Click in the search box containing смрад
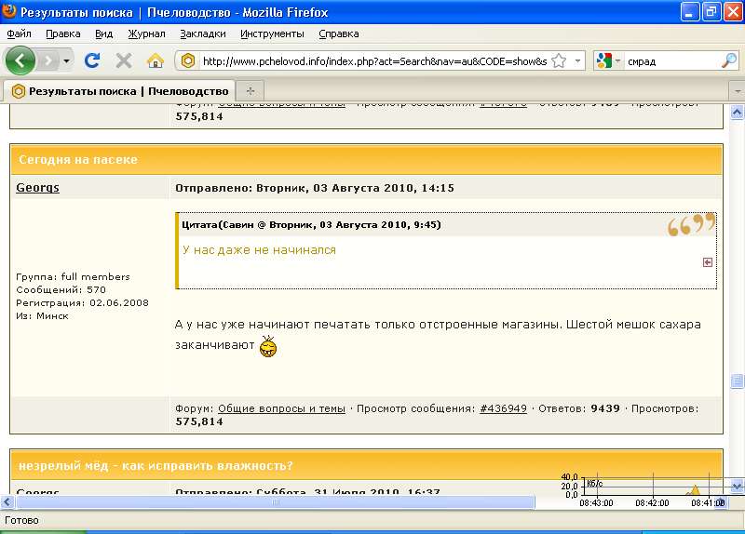 coord(670,61)
